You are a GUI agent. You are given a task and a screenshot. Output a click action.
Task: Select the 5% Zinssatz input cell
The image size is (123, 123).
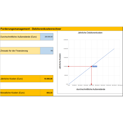pos(47,51)
